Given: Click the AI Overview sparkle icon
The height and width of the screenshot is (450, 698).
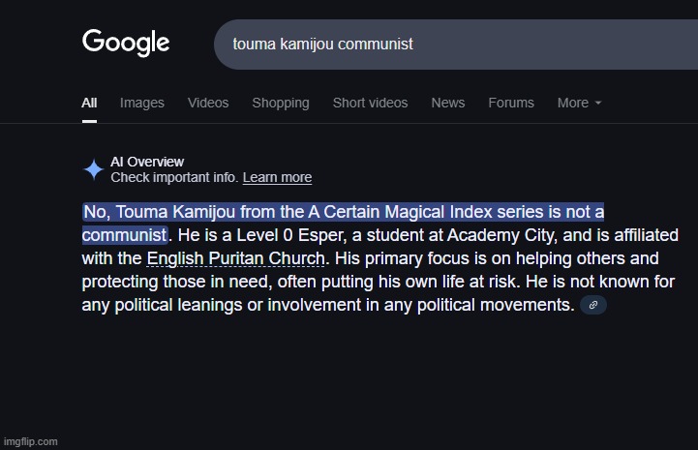Looking at the screenshot, I should click(x=94, y=169).
